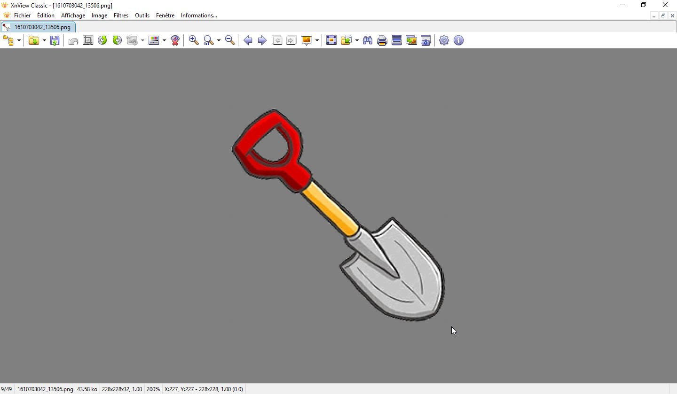This screenshot has height=394, width=677.
Task: Rotate image counter-clockwise with green icon
Action: click(x=102, y=40)
